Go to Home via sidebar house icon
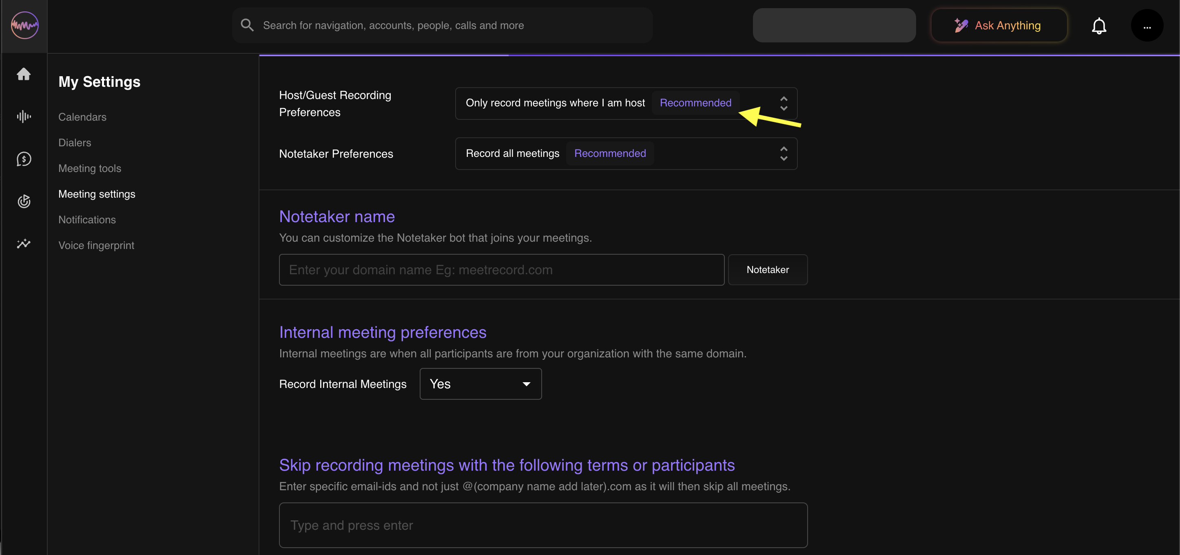The height and width of the screenshot is (555, 1180). coord(24,74)
